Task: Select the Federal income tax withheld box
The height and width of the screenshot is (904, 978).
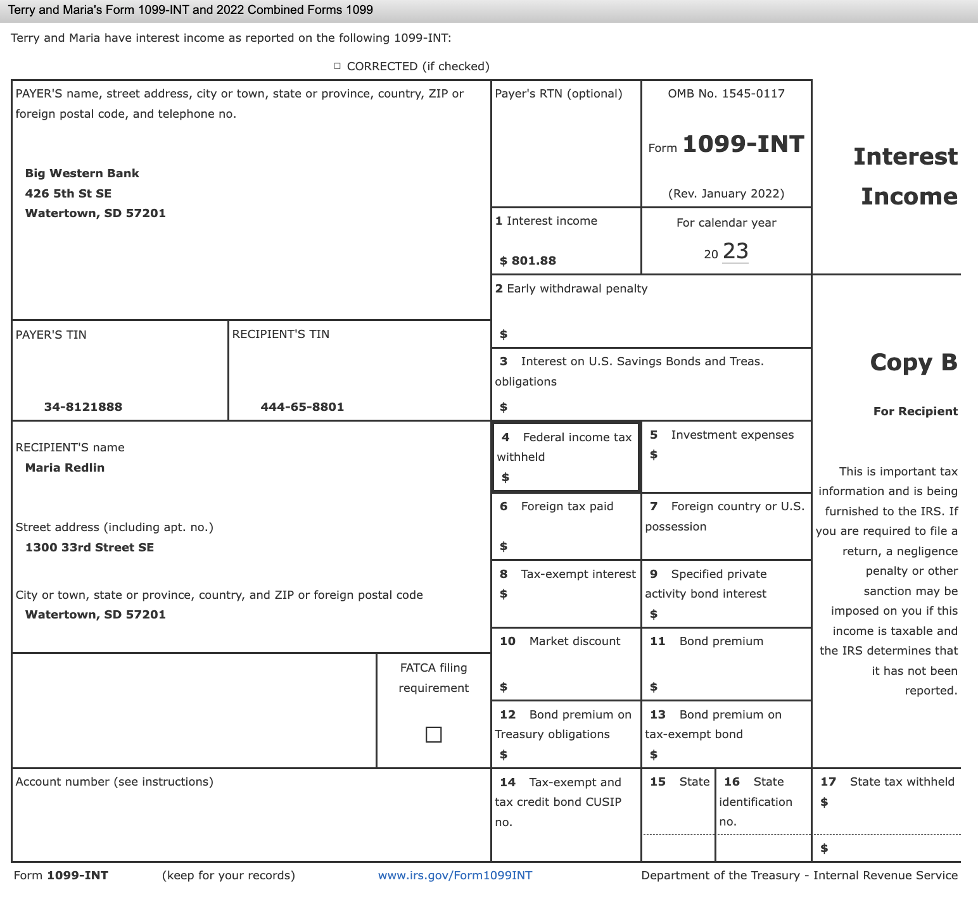Action: (x=566, y=457)
